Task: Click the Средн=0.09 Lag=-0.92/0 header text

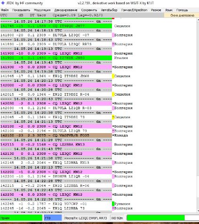Action: click(78, 15)
